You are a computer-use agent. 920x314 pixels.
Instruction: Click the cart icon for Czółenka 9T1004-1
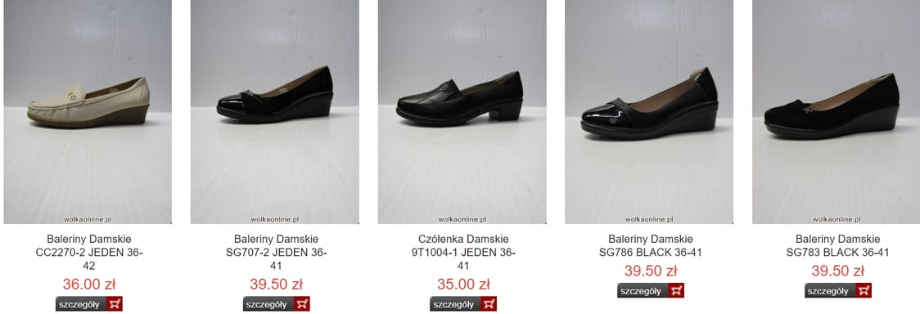click(489, 304)
